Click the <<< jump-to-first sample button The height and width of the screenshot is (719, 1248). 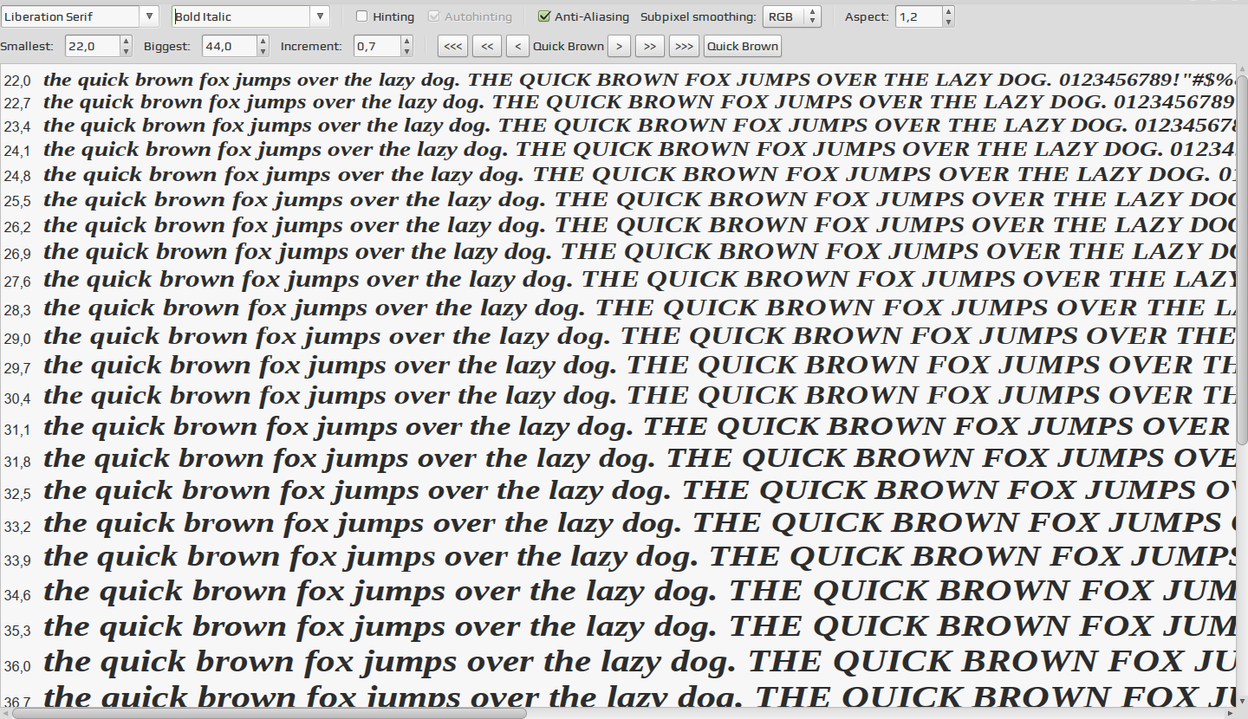click(x=452, y=46)
